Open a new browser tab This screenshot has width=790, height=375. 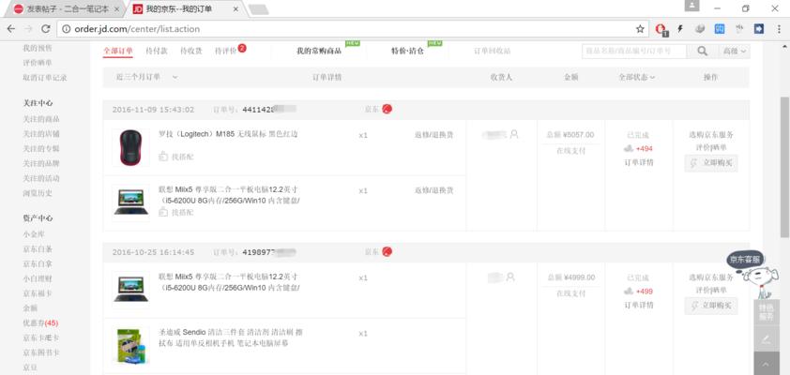(x=258, y=9)
